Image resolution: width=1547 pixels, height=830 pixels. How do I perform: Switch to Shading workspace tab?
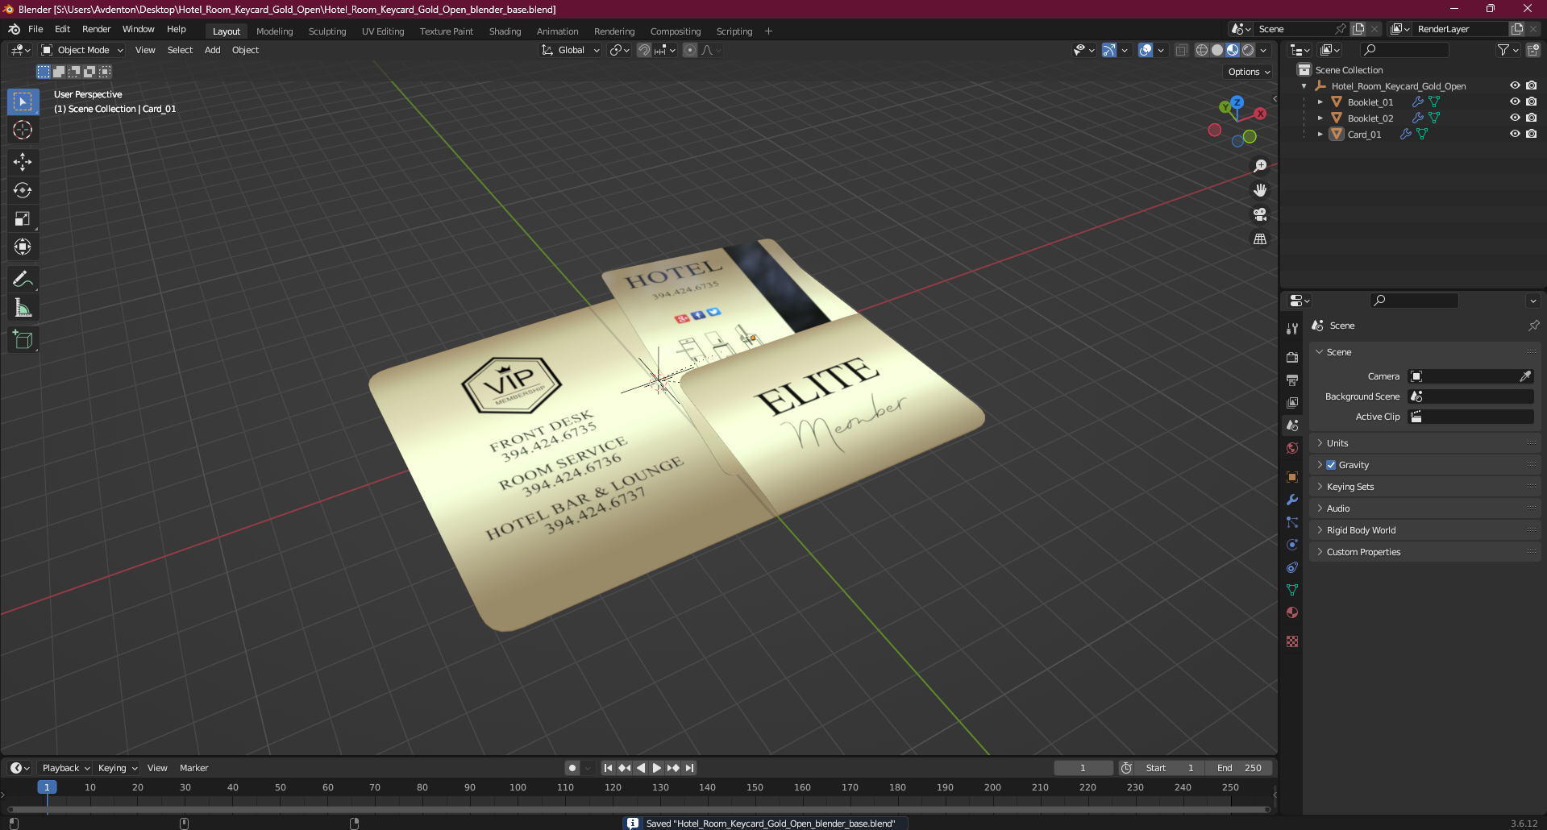pos(505,31)
